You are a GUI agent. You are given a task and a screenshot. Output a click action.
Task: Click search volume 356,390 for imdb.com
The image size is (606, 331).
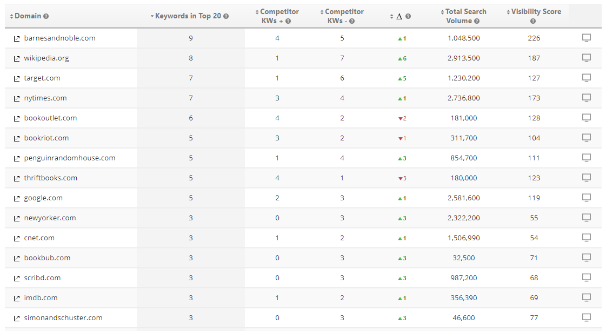tap(464, 298)
